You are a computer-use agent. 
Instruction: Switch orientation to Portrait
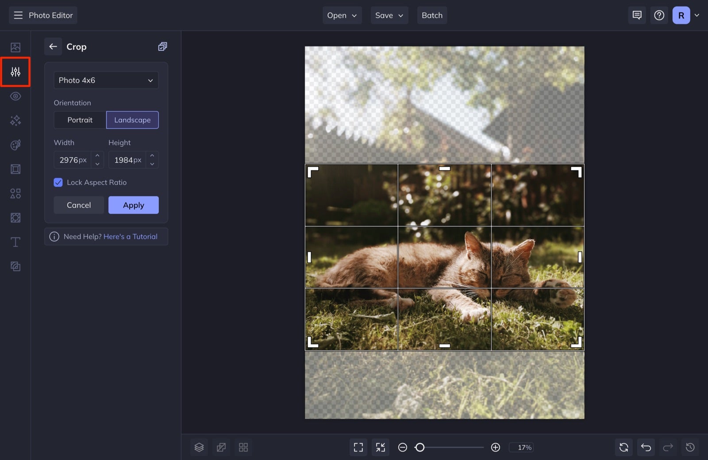point(80,120)
